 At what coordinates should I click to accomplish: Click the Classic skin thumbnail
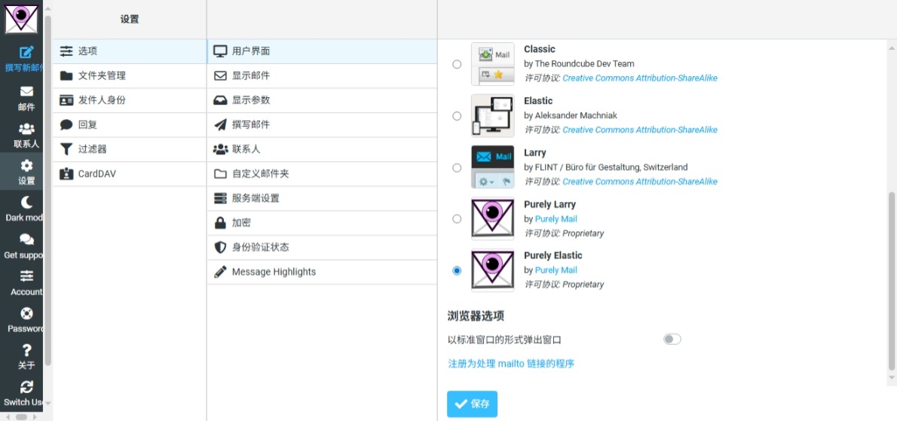pyautogui.click(x=492, y=64)
